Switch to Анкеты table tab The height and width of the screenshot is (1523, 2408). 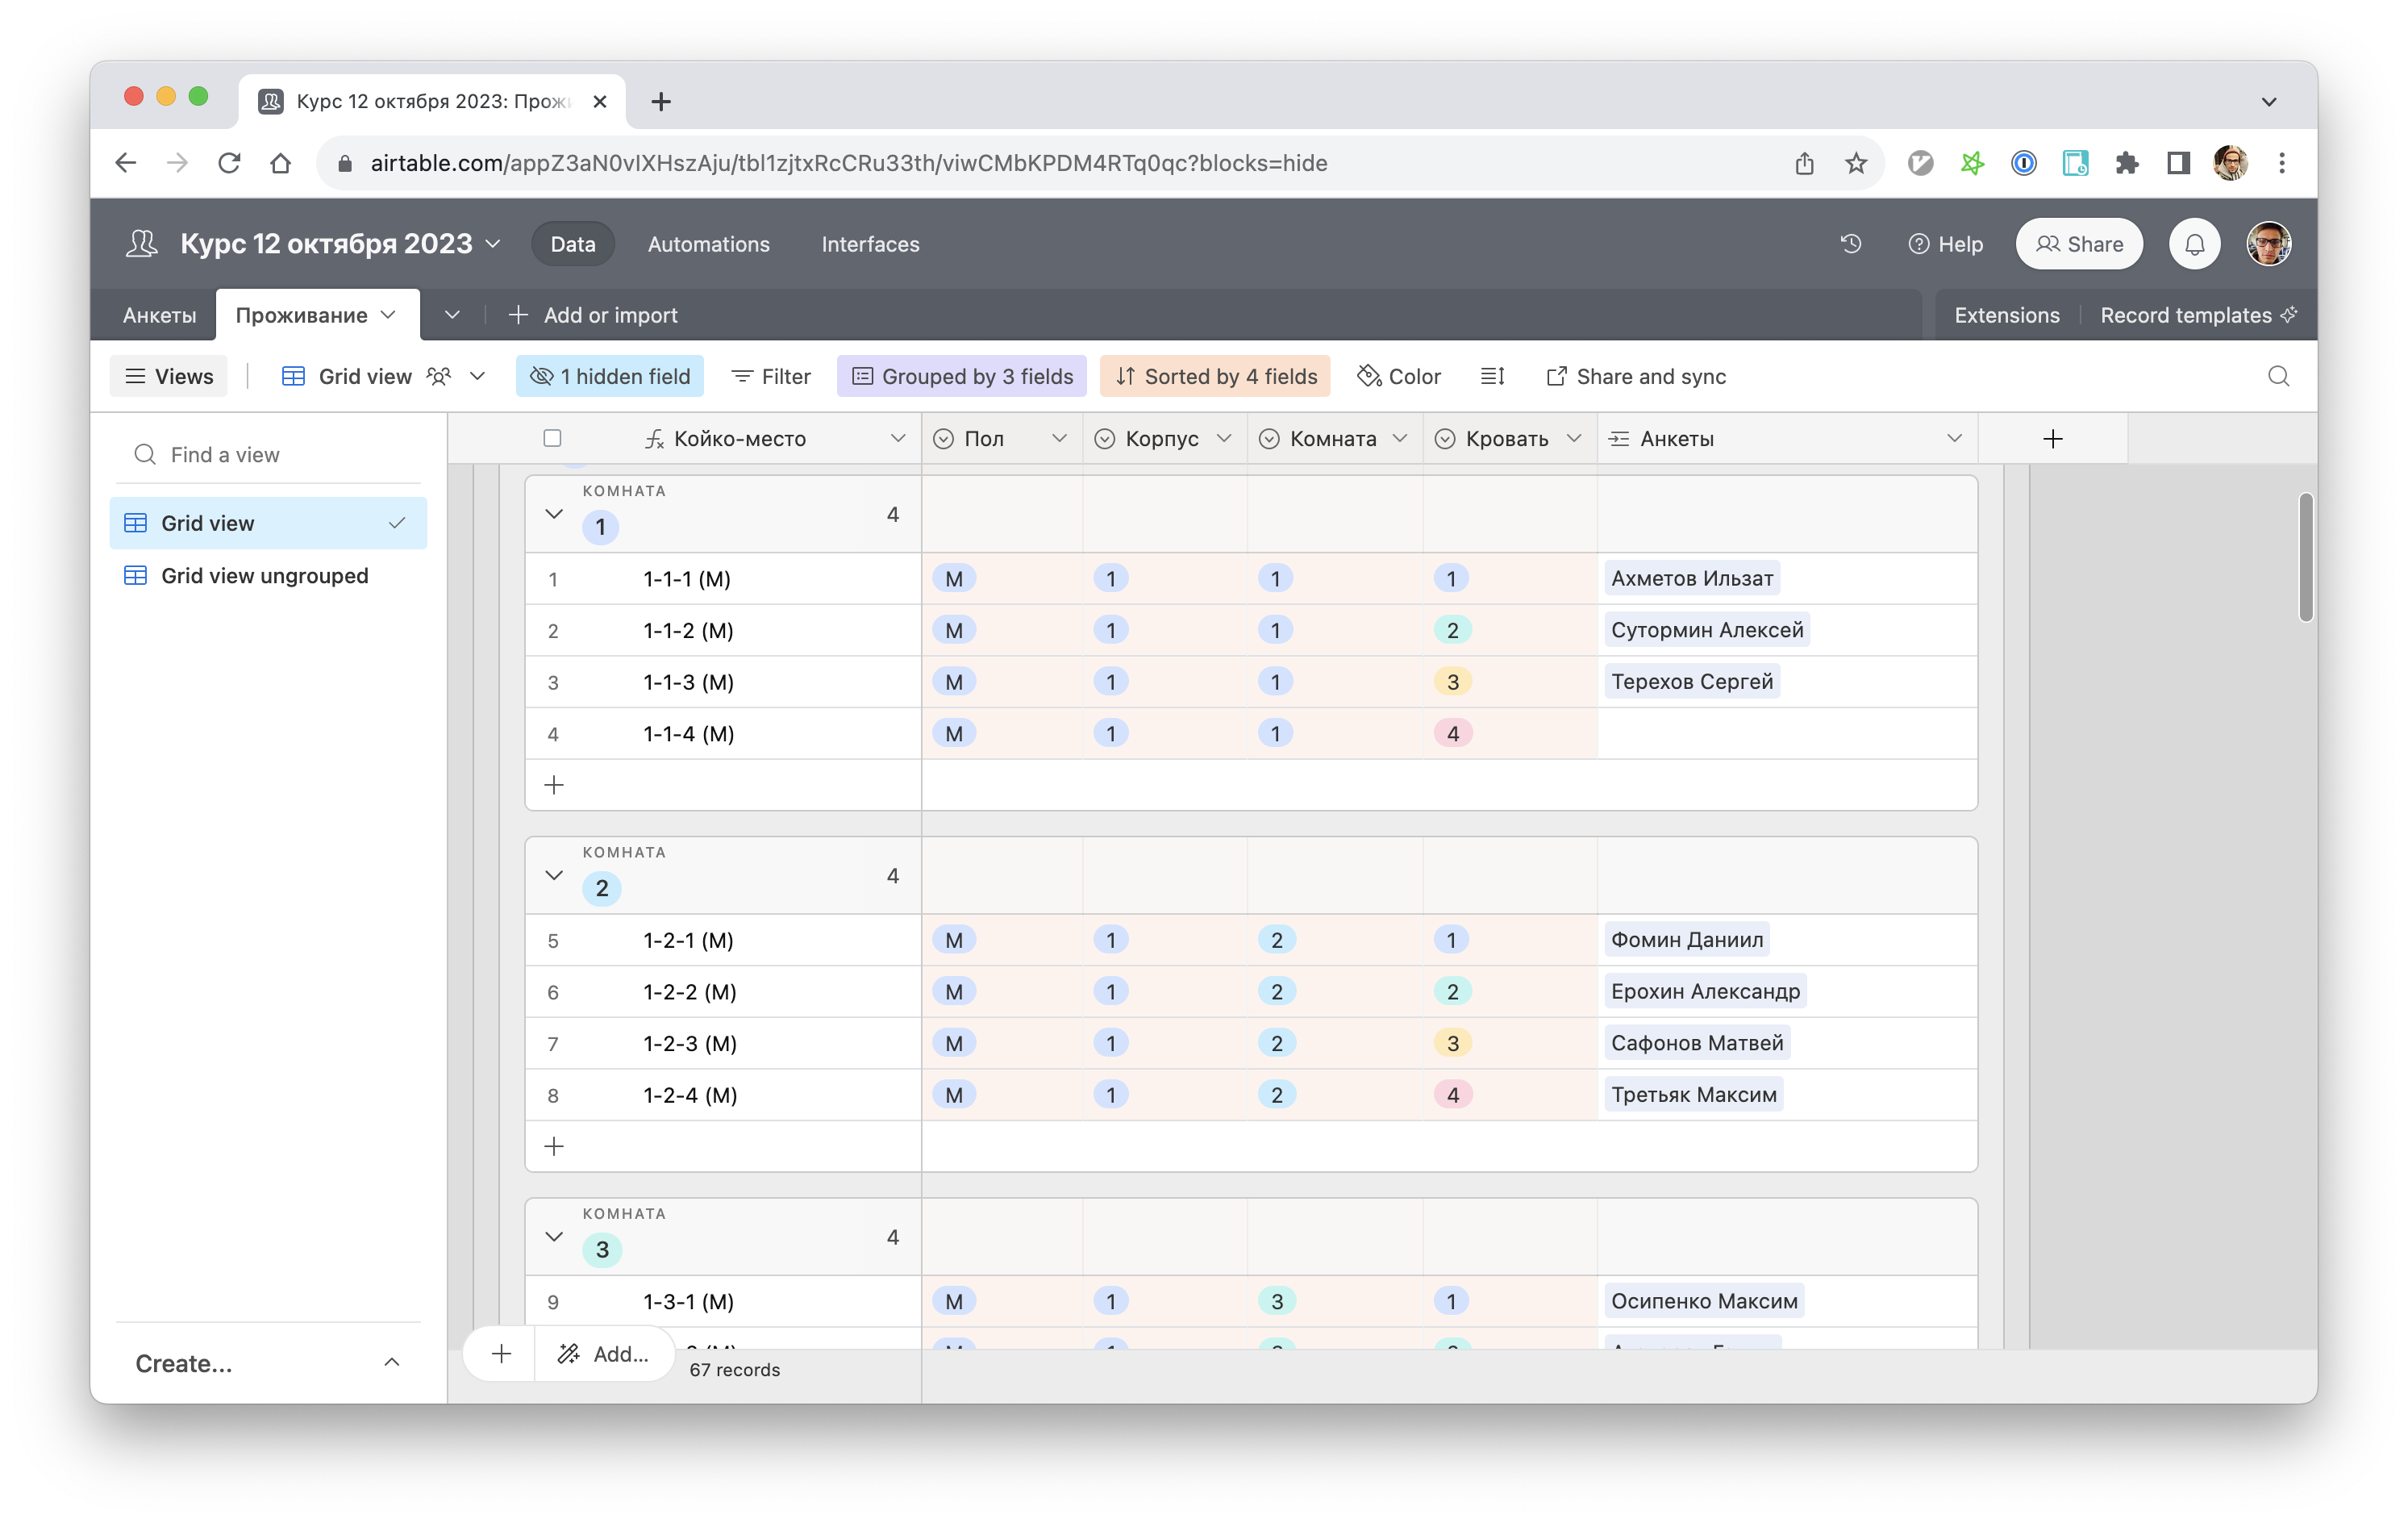[159, 315]
